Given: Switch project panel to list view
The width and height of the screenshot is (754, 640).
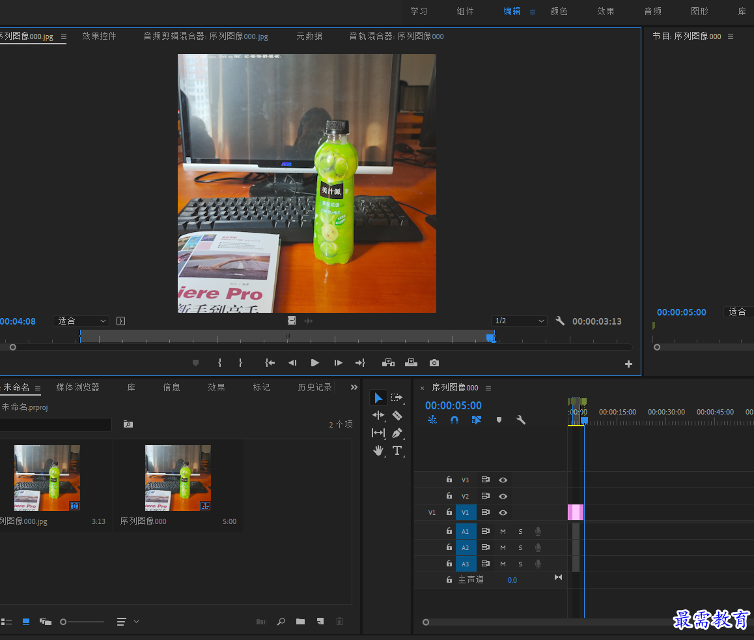Looking at the screenshot, I should (7, 622).
